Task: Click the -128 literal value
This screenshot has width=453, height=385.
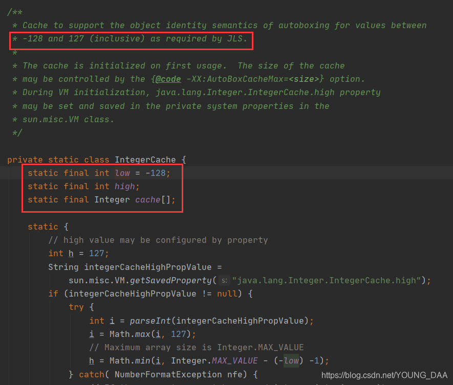Action: [x=156, y=173]
